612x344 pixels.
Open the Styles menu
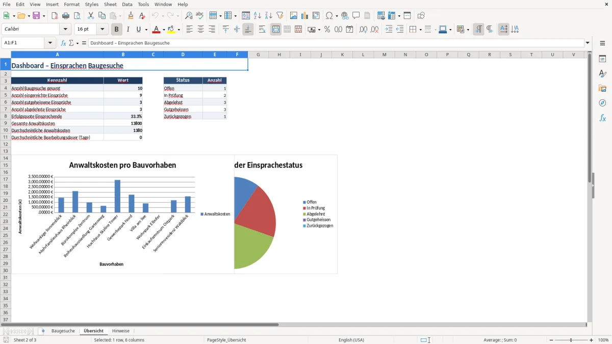click(x=92, y=4)
